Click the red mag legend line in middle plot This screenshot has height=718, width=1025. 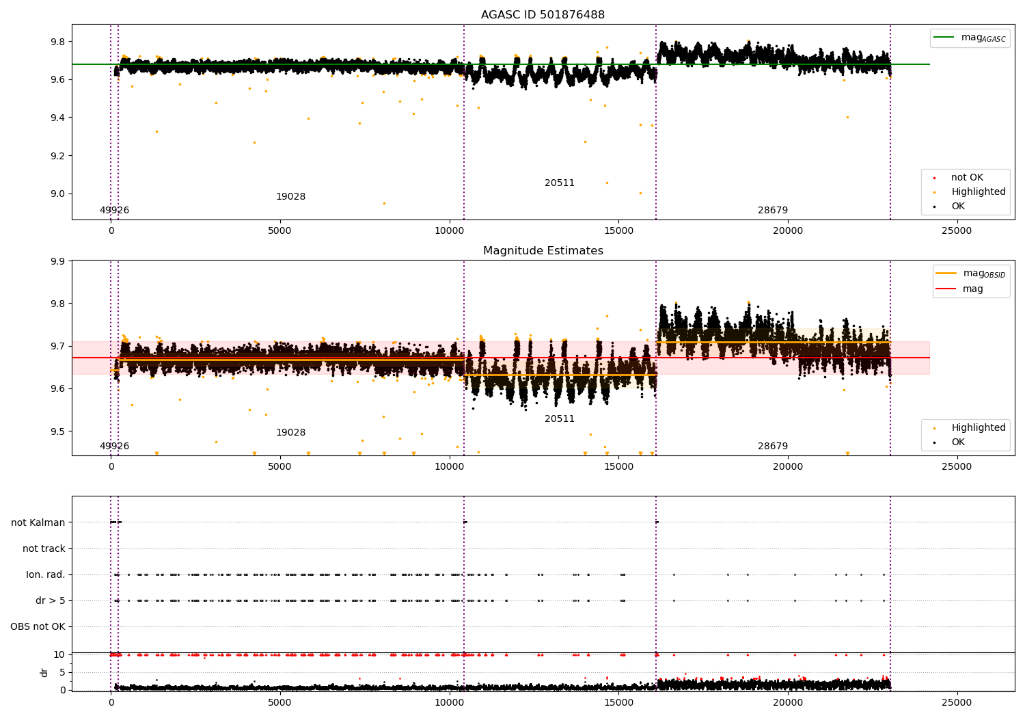946,289
